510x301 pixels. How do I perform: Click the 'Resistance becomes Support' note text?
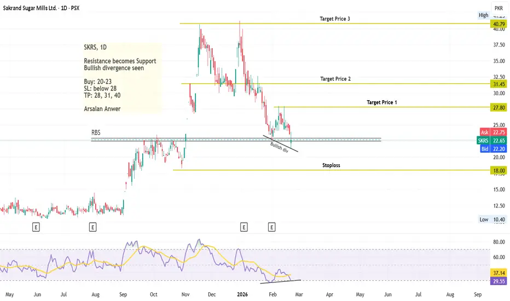tap(120, 61)
